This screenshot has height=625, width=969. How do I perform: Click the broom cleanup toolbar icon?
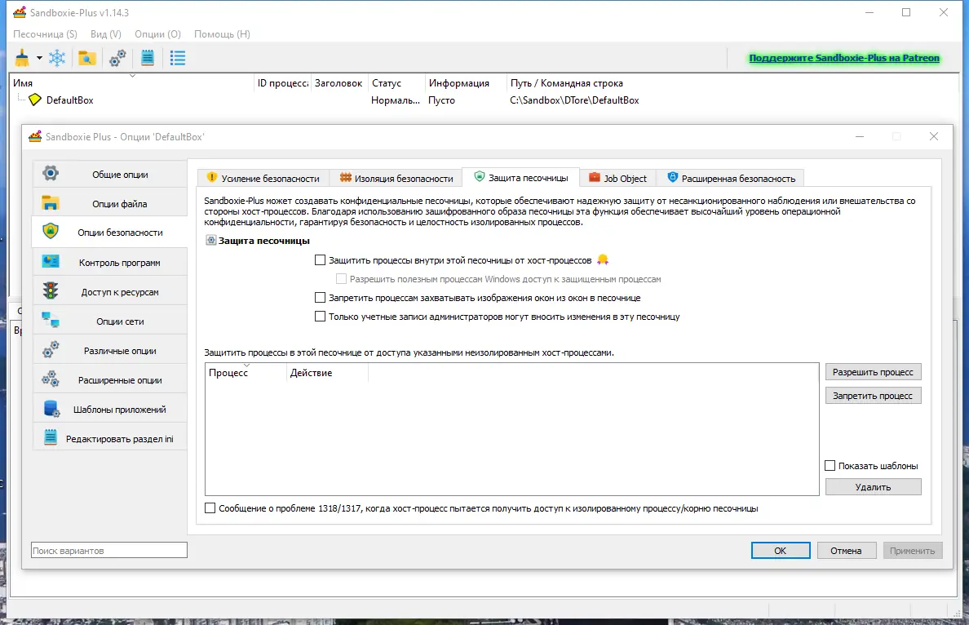[22, 58]
